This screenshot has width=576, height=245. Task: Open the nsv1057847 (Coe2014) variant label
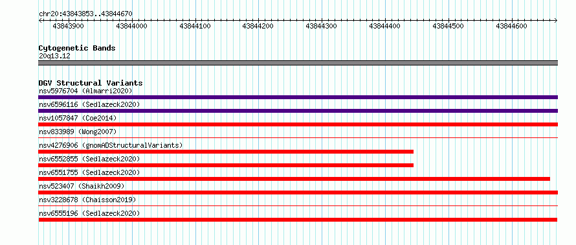[78, 118]
